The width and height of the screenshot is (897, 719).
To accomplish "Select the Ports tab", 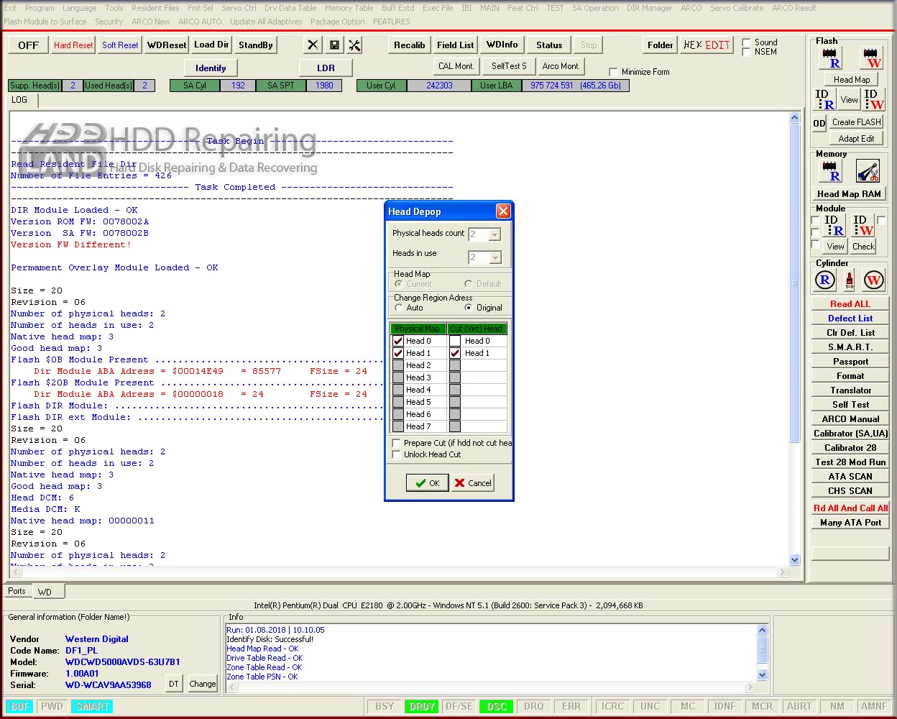I will [17, 591].
